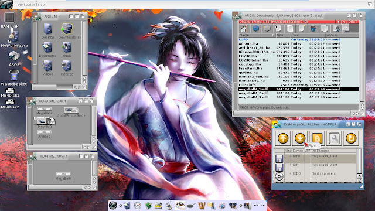Click the compass browser icon in the dock
This screenshot has height=211, width=375.
point(137,206)
